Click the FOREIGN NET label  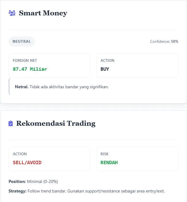pos(25,61)
